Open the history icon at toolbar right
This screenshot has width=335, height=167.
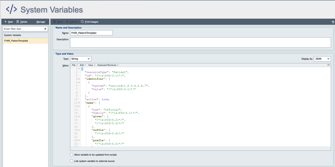pyautogui.click(x=333, y=22)
